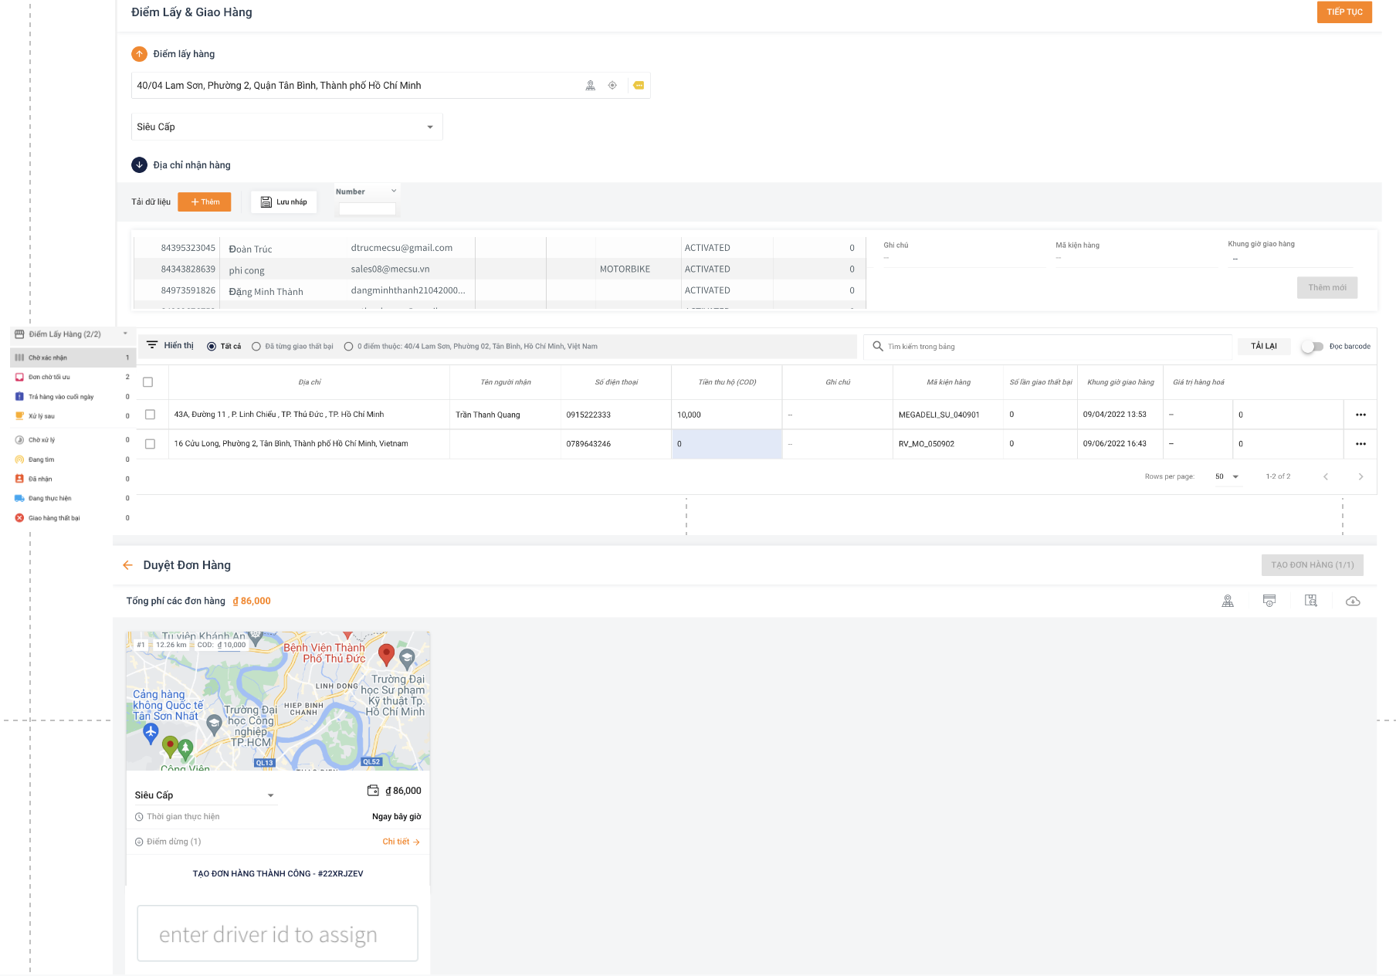Click the TIẾP TỤC button
The image size is (1396, 976).
pos(1343,12)
